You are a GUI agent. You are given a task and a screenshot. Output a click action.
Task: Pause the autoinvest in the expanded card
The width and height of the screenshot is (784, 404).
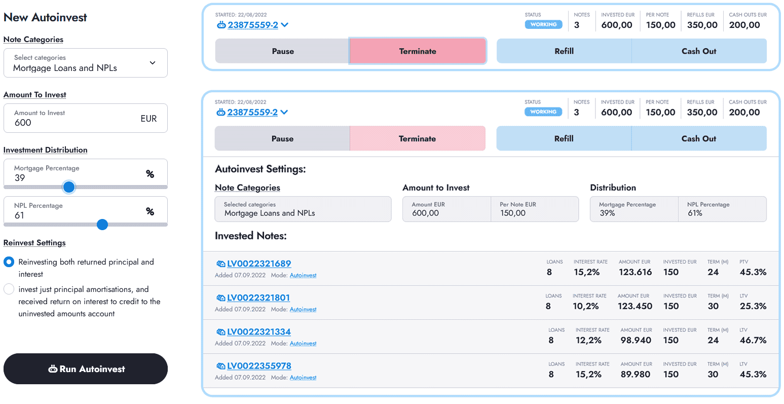point(282,138)
